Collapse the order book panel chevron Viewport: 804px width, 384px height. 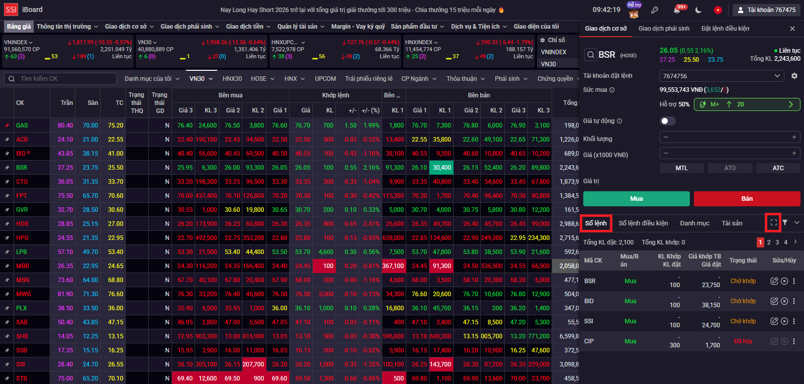797,222
